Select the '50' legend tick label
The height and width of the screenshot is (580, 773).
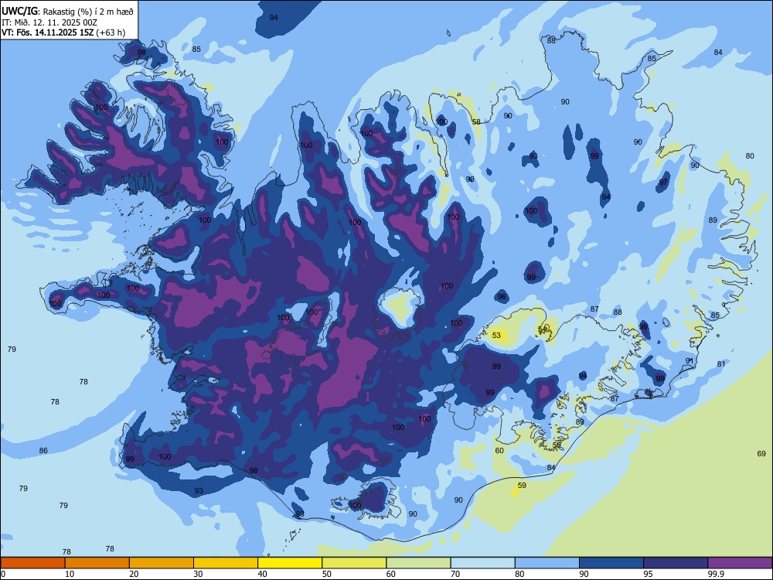click(x=327, y=574)
